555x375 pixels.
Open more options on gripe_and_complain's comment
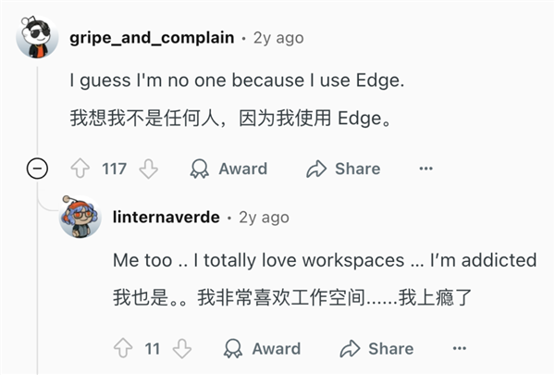click(425, 169)
